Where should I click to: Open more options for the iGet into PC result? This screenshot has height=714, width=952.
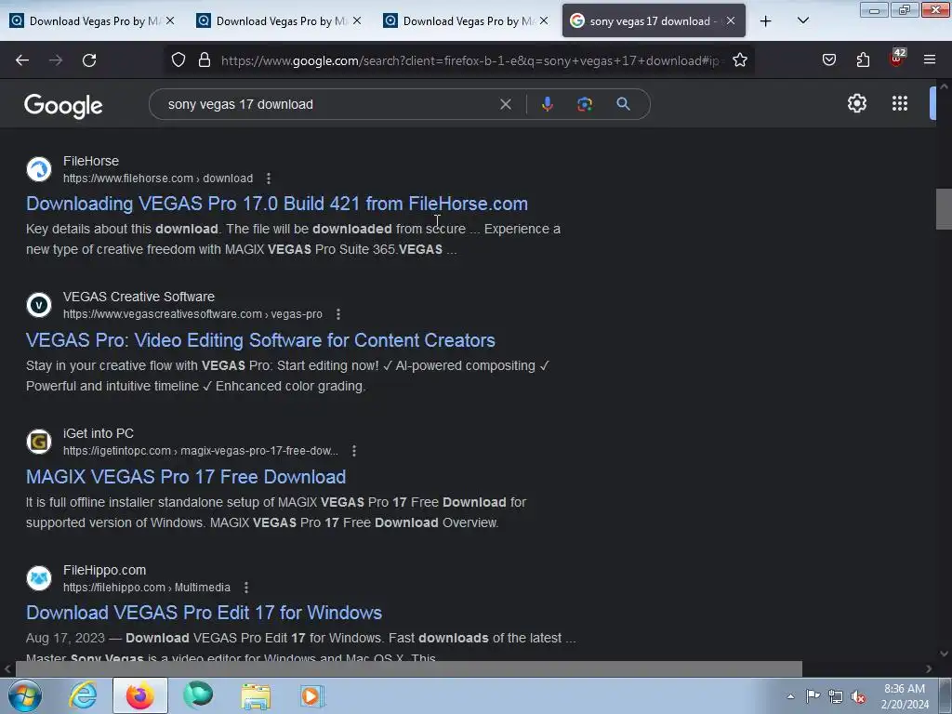click(354, 451)
